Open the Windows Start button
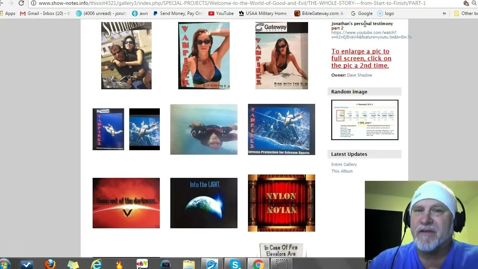The width and height of the screenshot is (478, 269). 5,265
